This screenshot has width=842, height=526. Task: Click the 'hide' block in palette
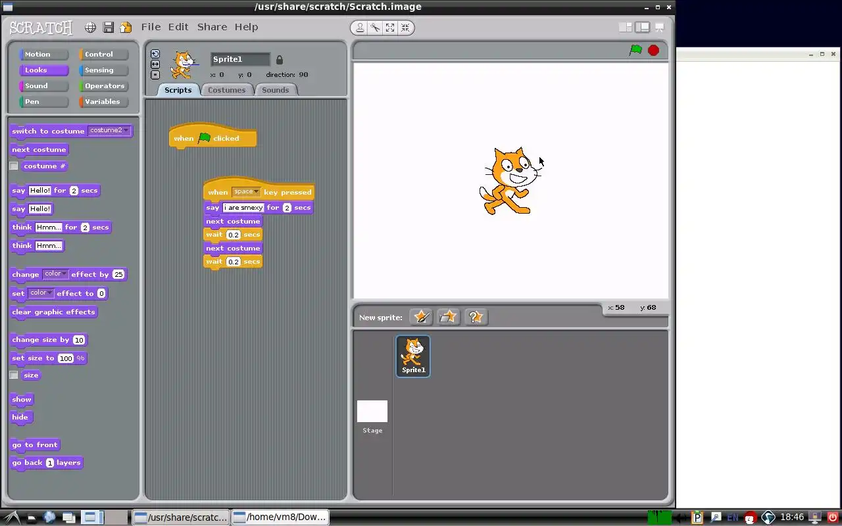20,418
